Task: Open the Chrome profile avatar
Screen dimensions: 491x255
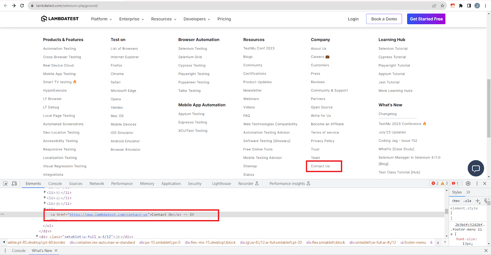Action: coord(477,6)
